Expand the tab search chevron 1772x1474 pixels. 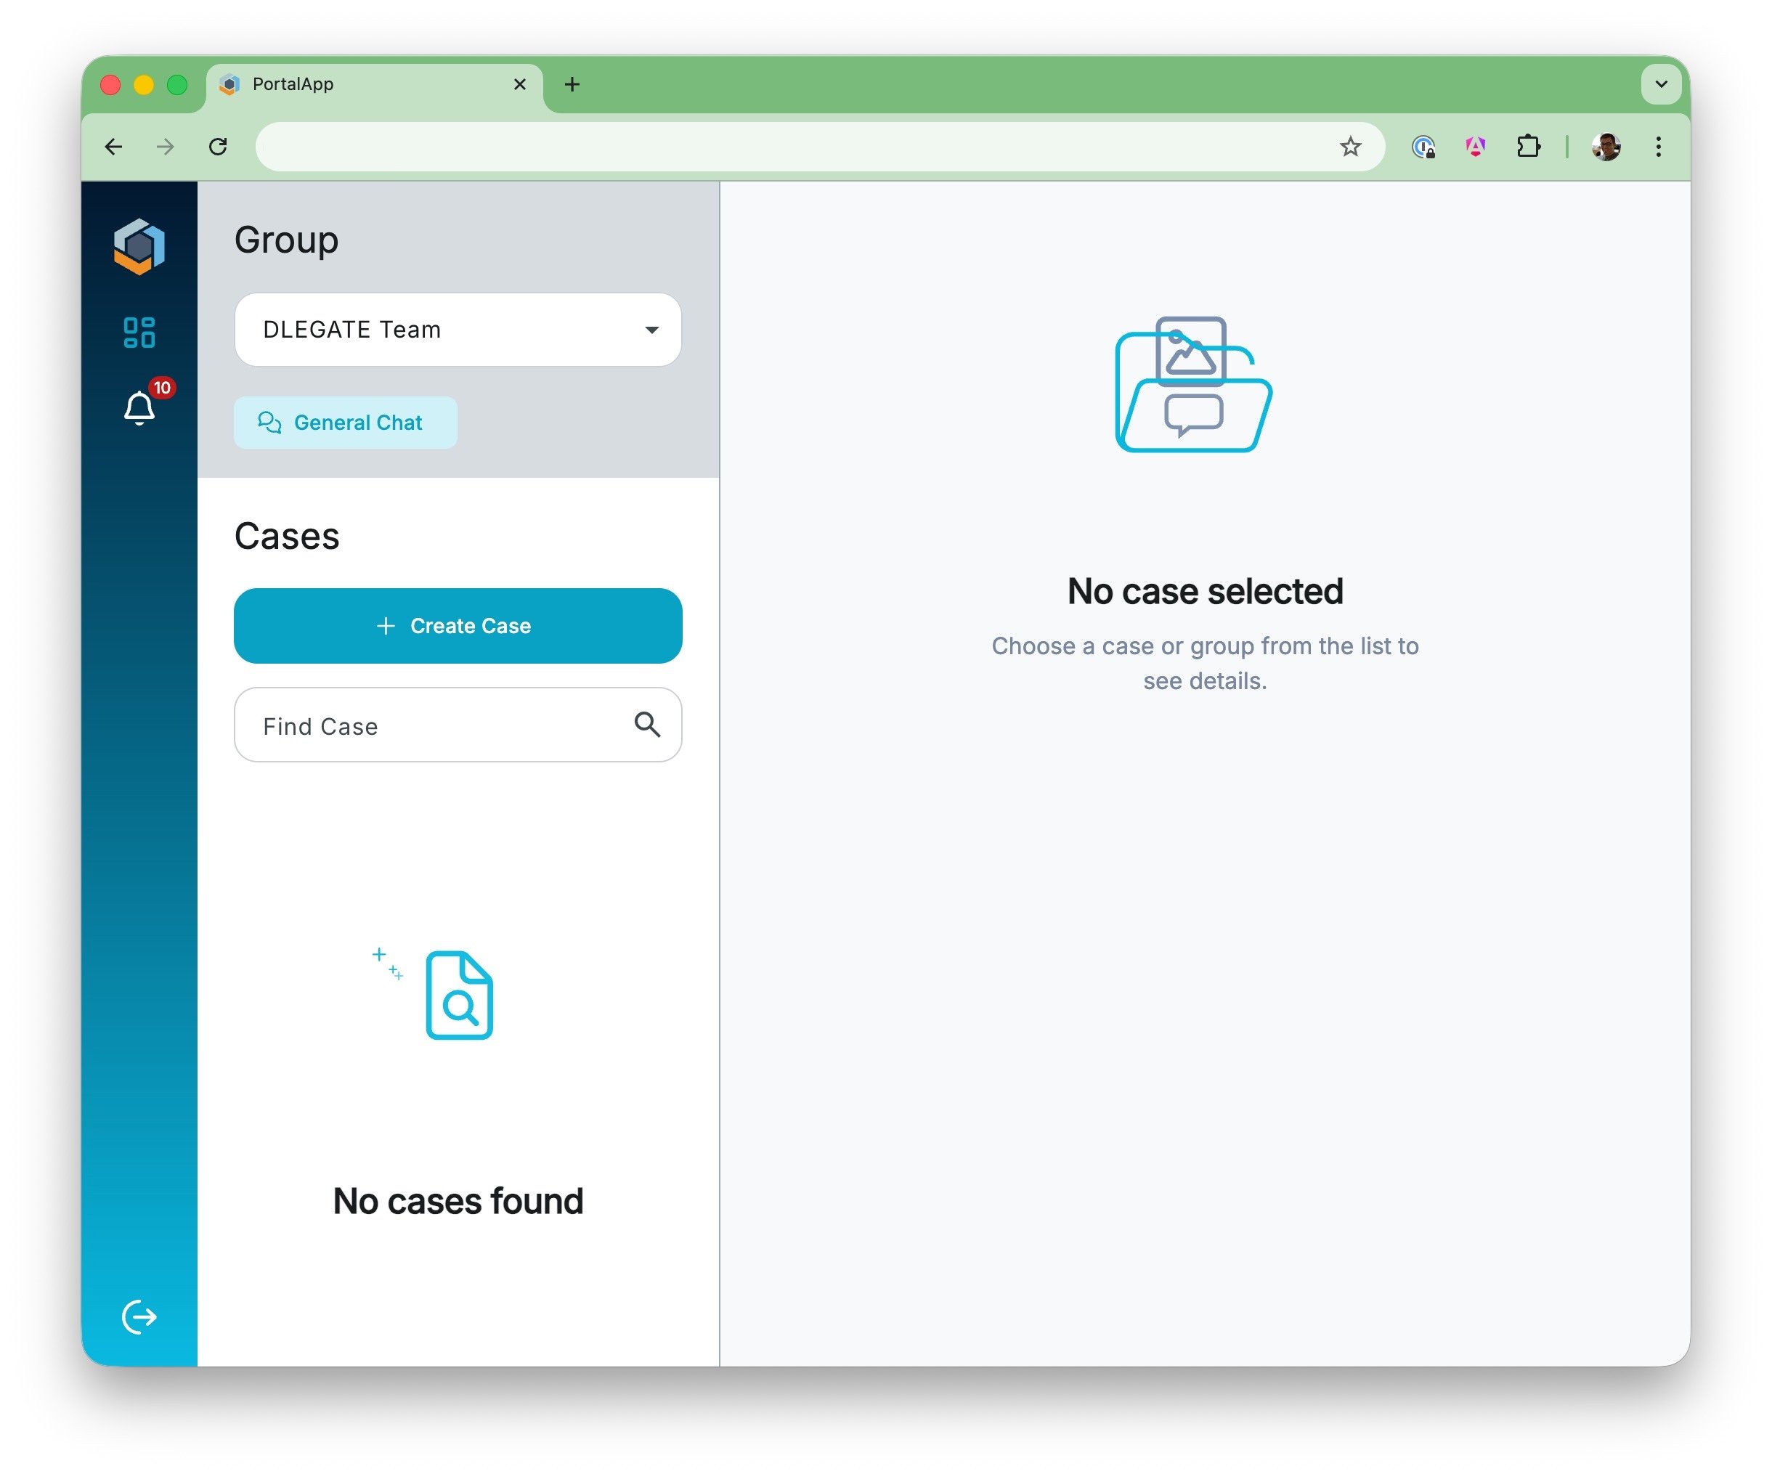pos(1662,84)
